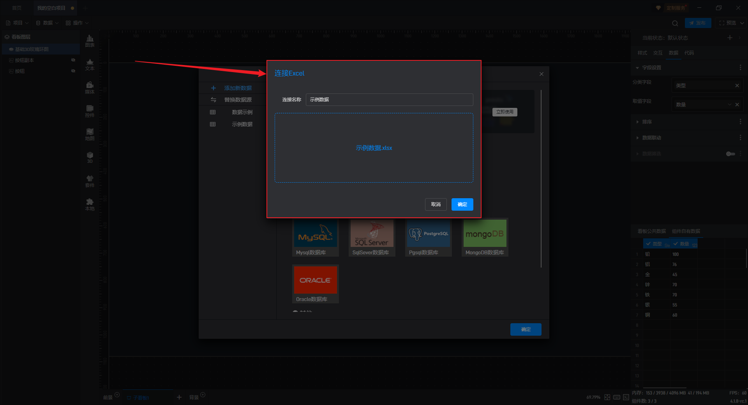Viewport: 748px width, 405px height.
Task: Click the plus icon beside 背景
Action: tap(203, 394)
